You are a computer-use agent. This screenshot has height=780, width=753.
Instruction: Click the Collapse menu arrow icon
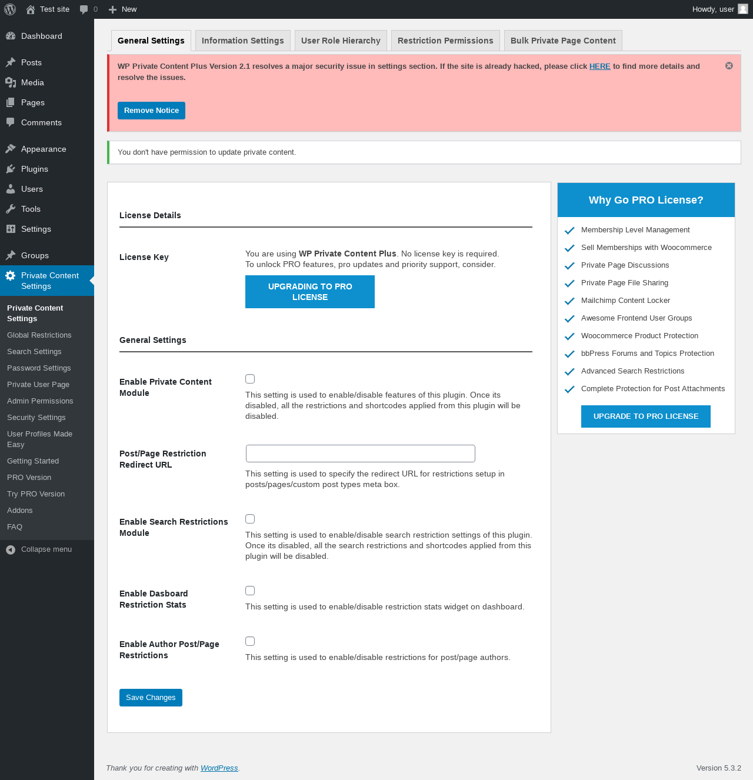point(11,549)
